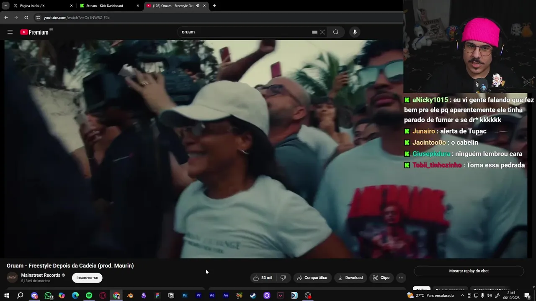This screenshot has height=301, width=536.
Task: Open more actions three-dot menu
Action: click(401, 278)
